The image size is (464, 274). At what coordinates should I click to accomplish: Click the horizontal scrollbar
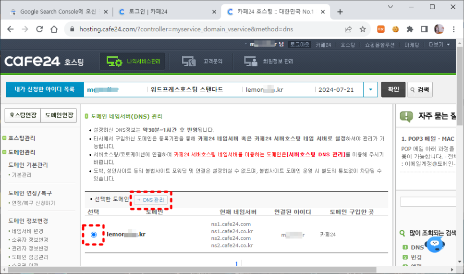click(x=192, y=270)
